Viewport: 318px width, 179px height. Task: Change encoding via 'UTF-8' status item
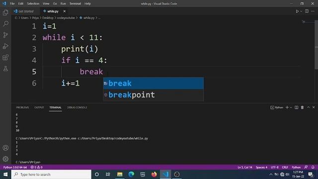pos(275,167)
